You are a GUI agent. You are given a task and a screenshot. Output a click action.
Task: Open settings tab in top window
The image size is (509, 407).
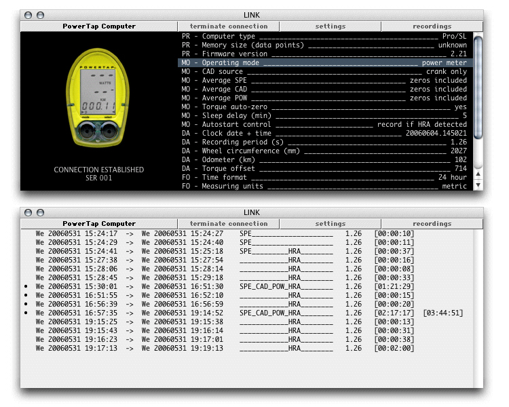point(330,26)
